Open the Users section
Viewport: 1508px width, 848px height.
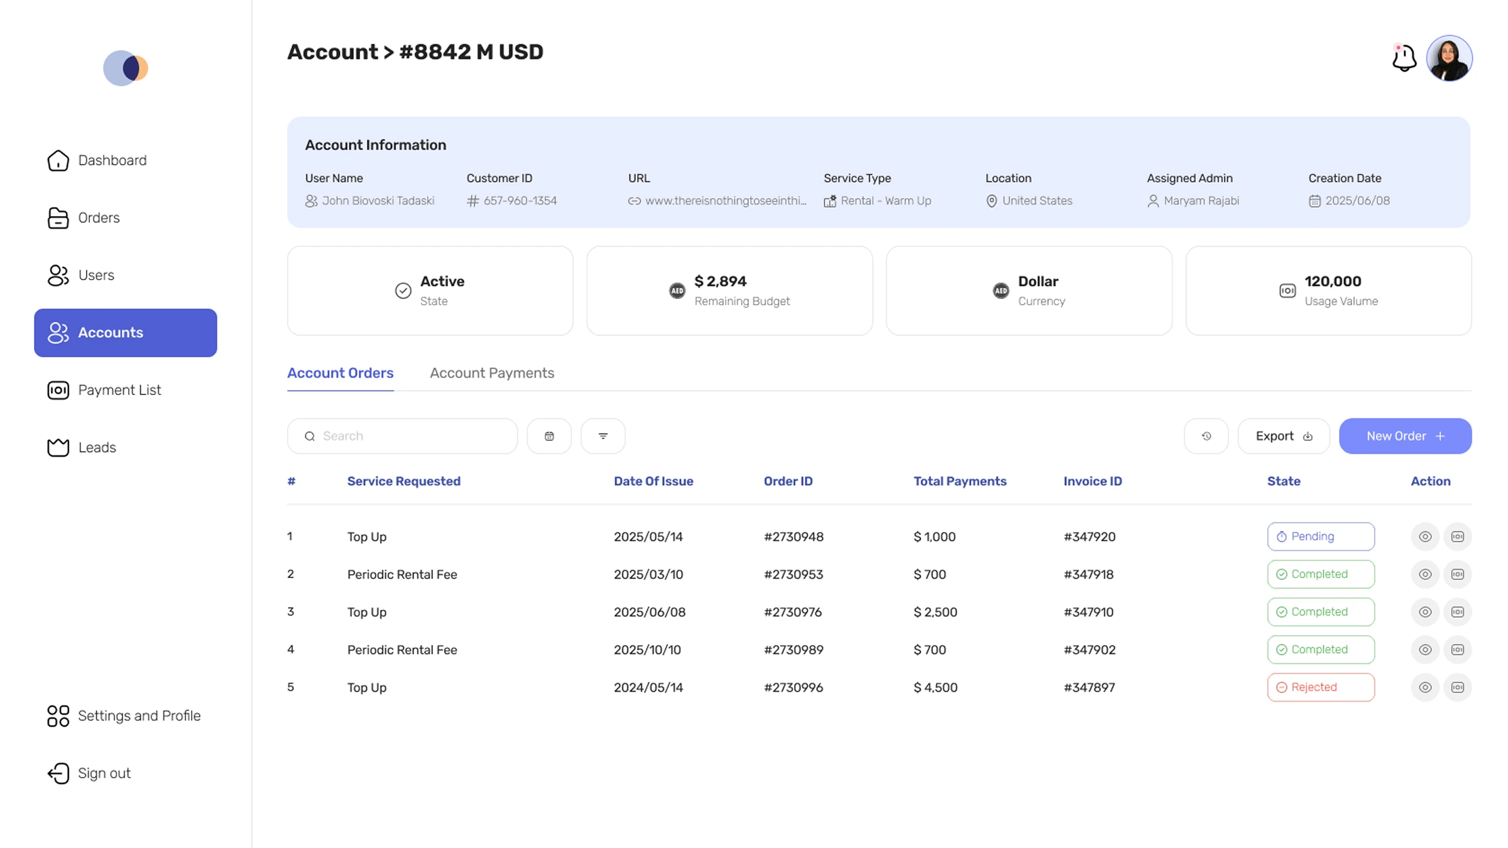80,275
